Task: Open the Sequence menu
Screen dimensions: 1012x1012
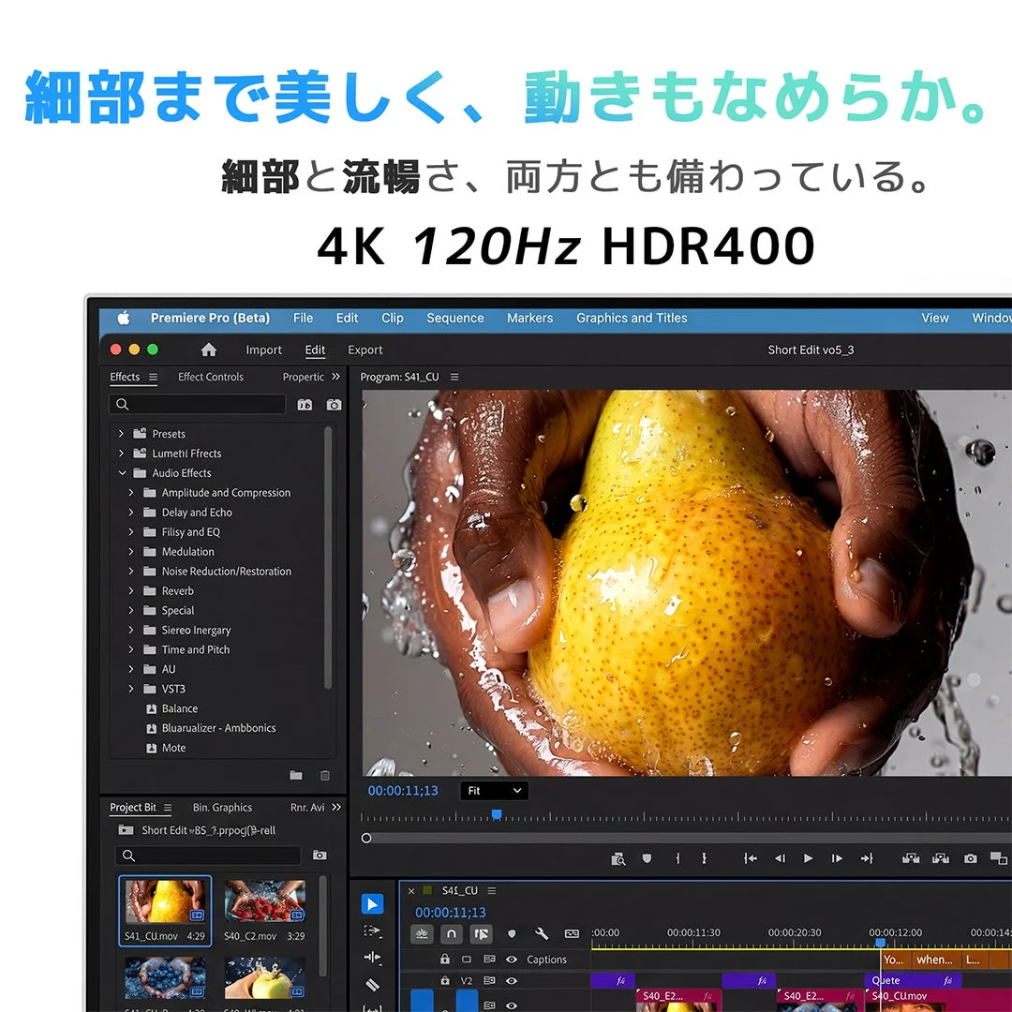Action: 455,319
